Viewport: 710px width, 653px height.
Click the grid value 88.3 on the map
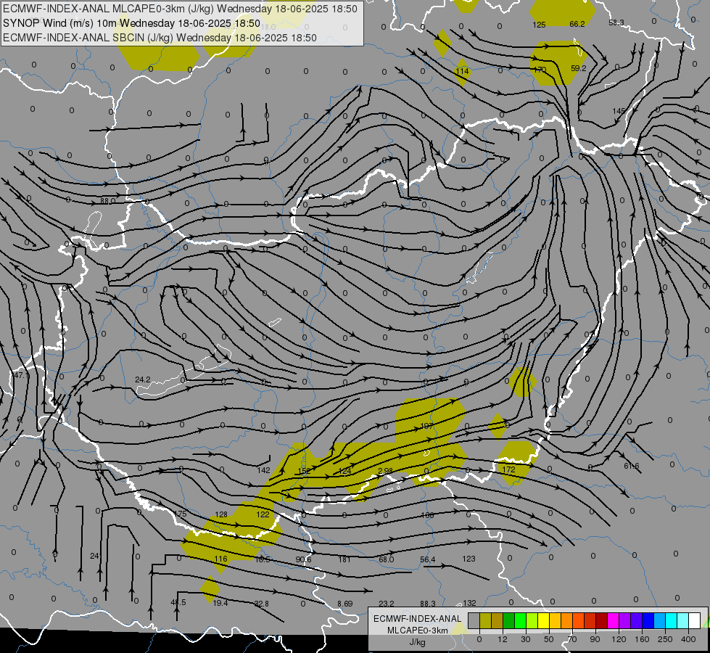(428, 604)
